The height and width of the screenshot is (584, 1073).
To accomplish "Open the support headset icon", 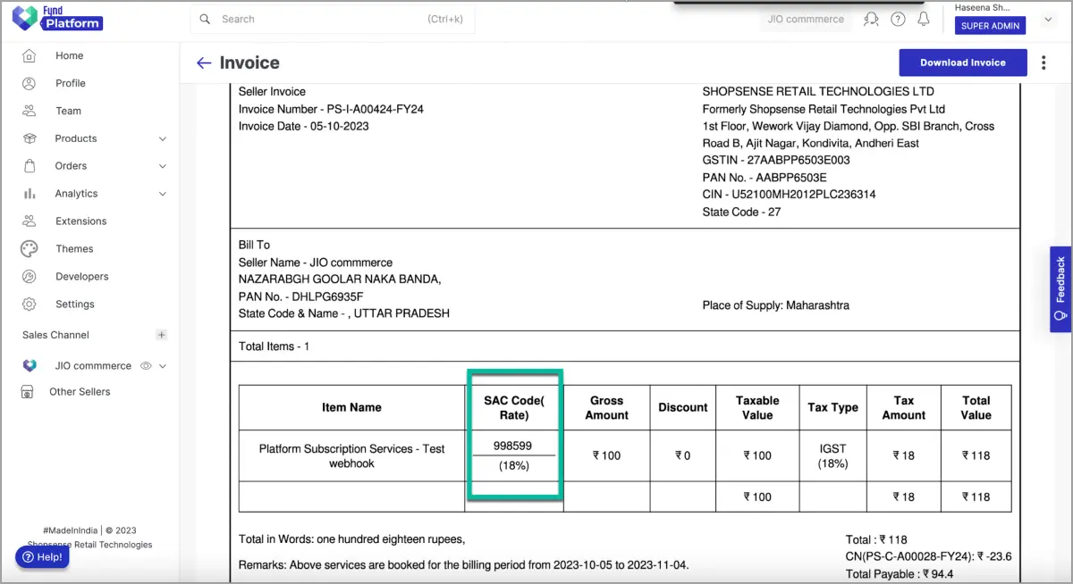I will (871, 19).
